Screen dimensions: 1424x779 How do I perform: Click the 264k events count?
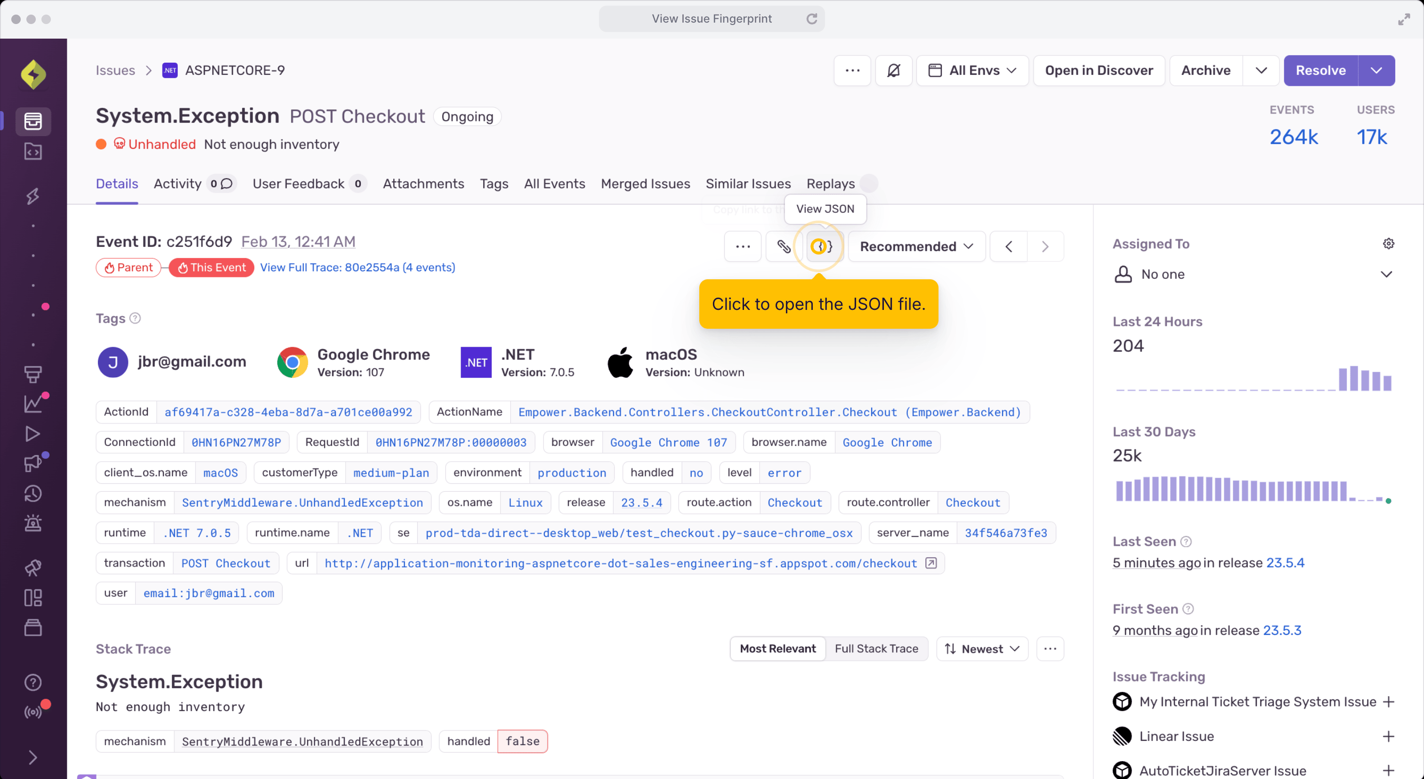click(1293, 137)
